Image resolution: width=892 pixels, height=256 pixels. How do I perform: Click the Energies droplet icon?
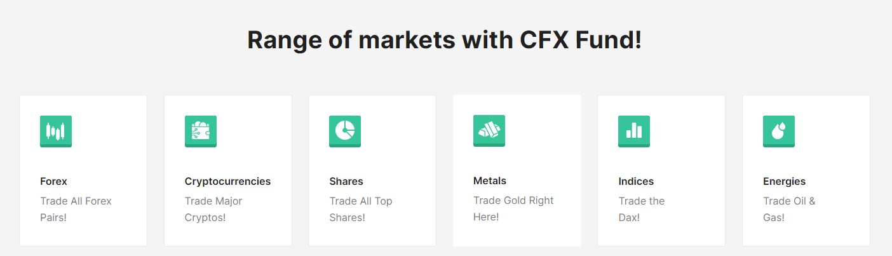[779, 131]
